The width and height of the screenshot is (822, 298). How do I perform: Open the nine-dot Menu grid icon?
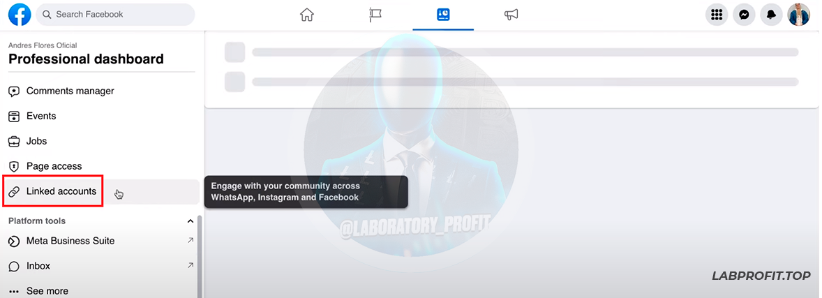(717, 15)
